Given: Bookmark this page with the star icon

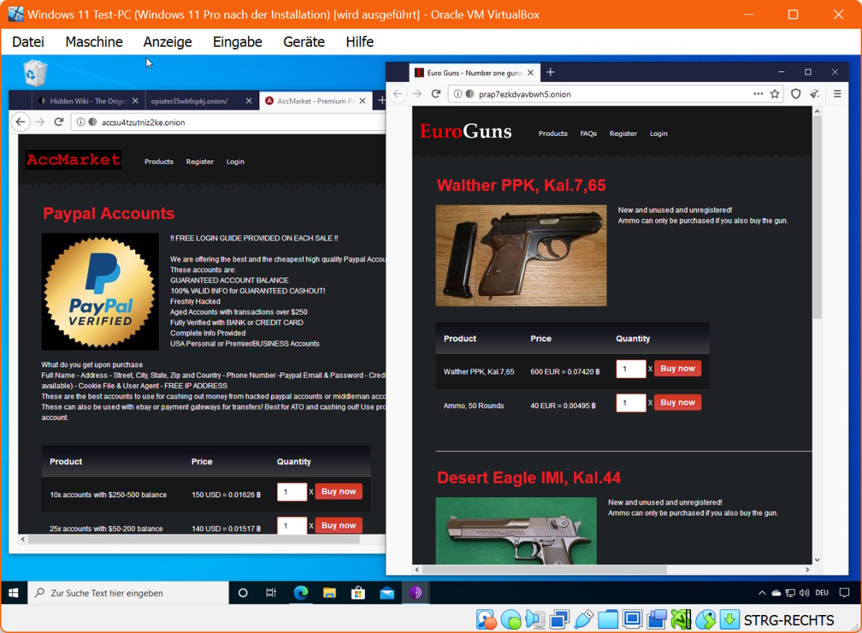Looking at the screenshot, I should (774, 93).
